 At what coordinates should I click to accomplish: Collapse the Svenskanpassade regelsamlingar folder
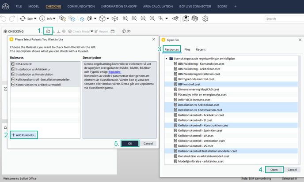[x=166, y=59]
